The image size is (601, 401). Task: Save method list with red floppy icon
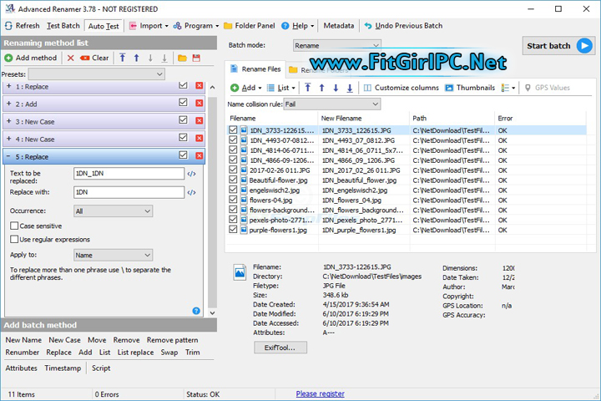coord(196,58)
